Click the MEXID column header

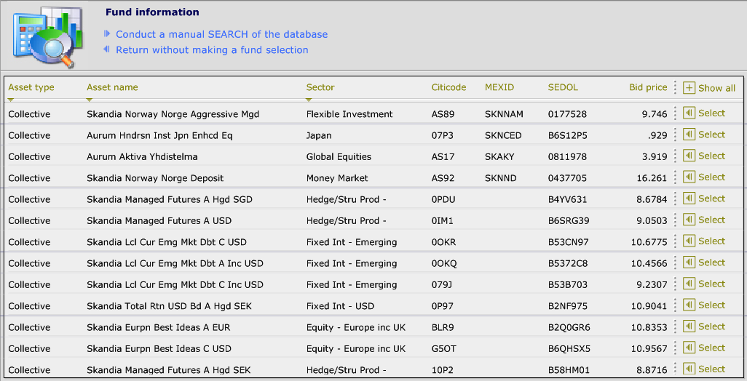click(499, 87)
